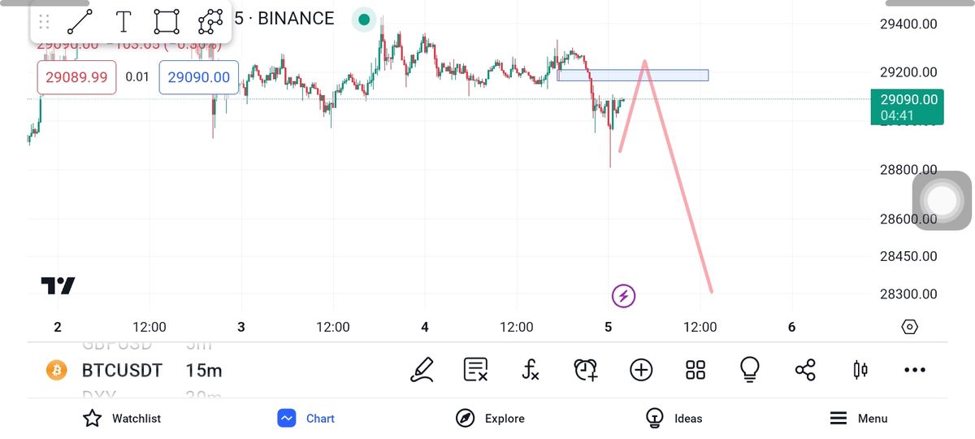Image resolution: width=975 pixels, height=439 pixels.
Task: Select the trend line drawing tool
Action: (80, 21)
